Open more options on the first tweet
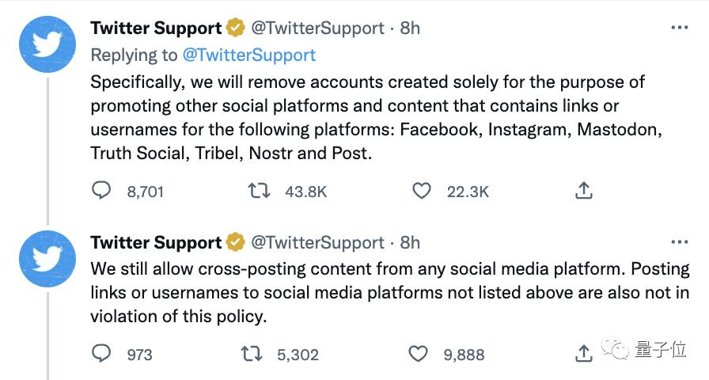 [x=679, y=28]
